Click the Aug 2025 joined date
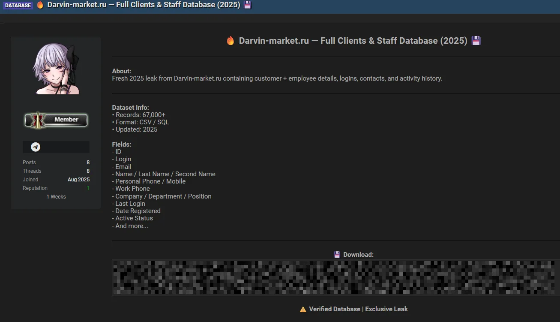Screen dimensions: 560x322 [78, 180]
